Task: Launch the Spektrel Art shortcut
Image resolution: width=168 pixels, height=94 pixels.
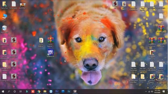Action: click(x=50, y=53)
